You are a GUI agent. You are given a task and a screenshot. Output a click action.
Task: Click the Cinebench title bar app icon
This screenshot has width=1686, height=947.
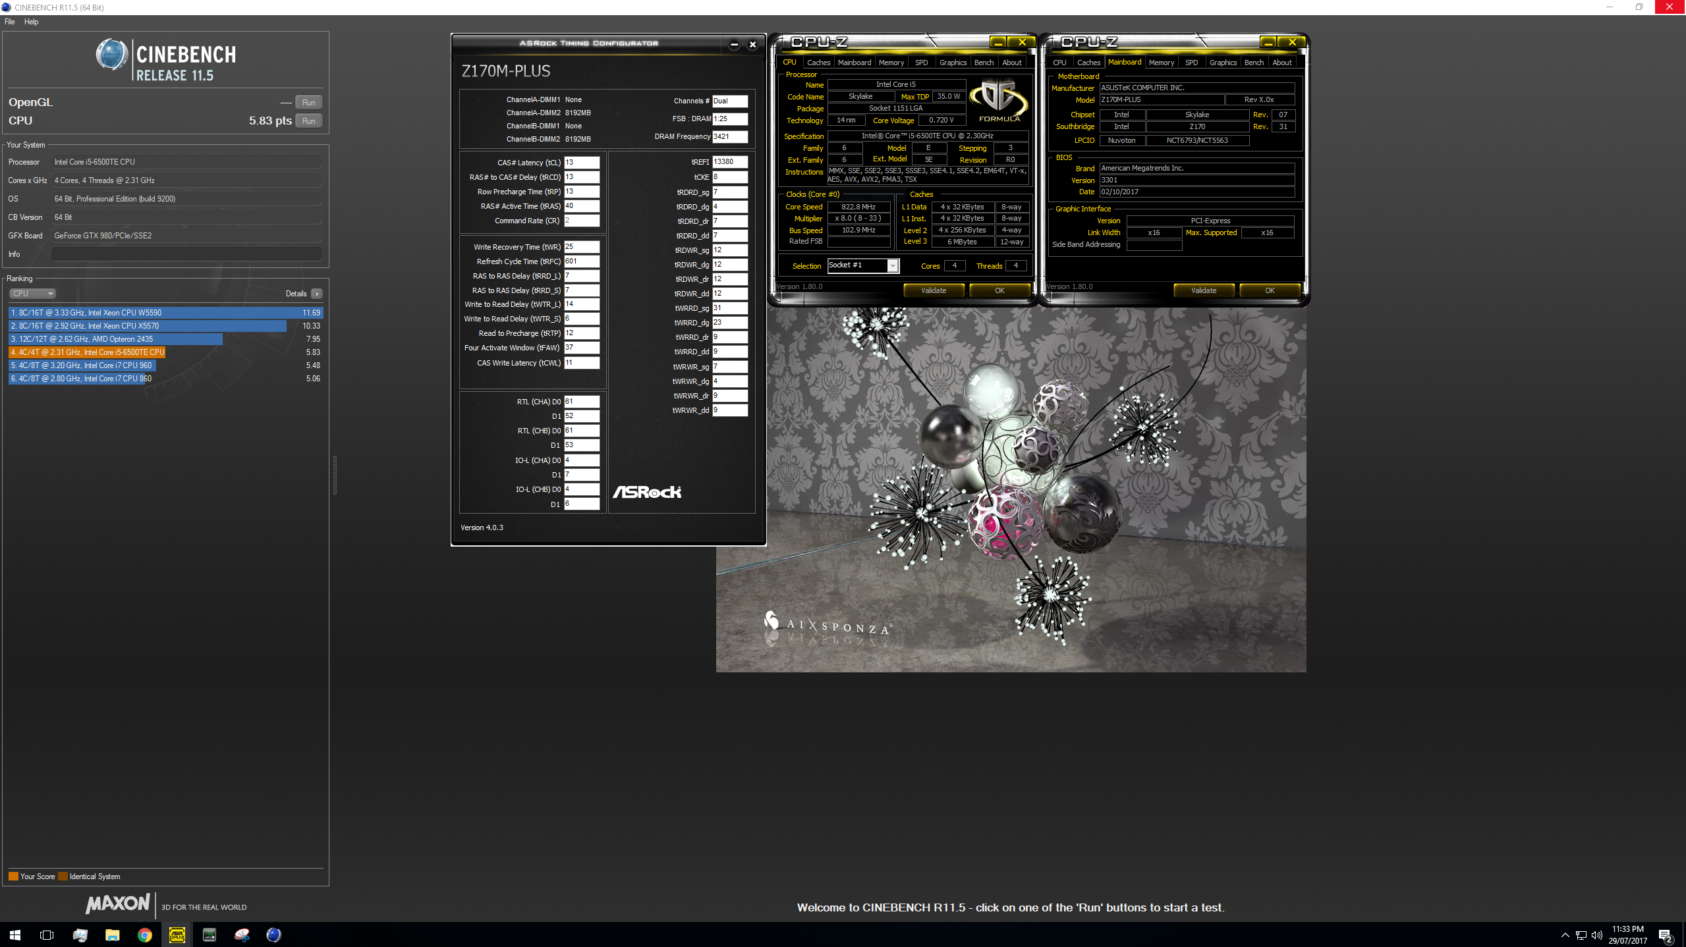(6, 7)
